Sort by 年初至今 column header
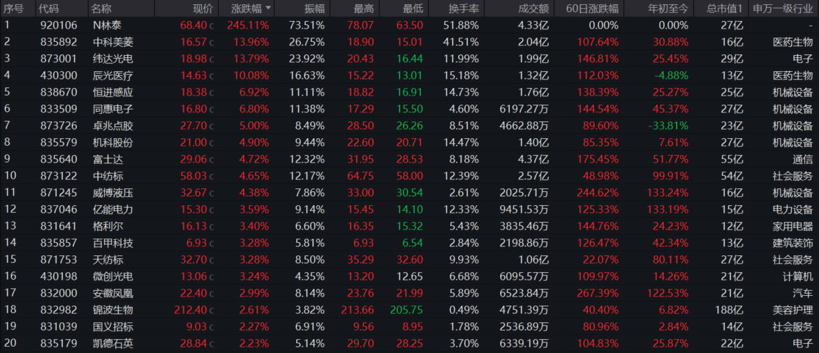The width and height of the screenshot is (819, 353). tap(667, 8)
